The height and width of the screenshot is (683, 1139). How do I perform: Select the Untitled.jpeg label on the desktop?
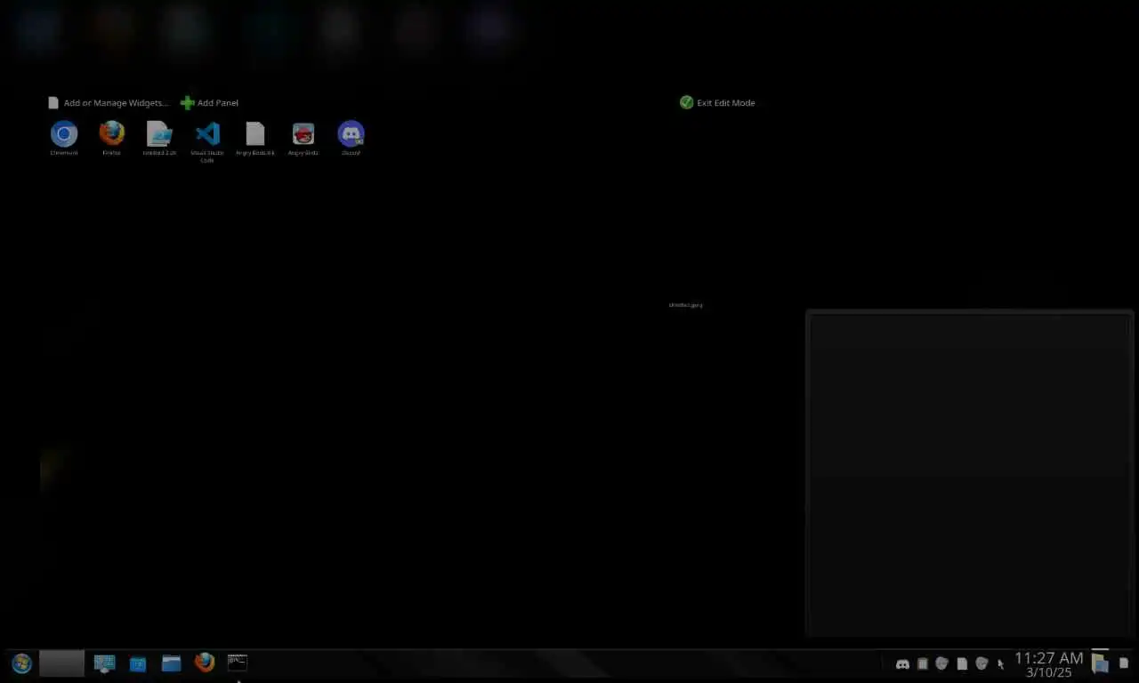pyautogui.click(x=685, y=305)
